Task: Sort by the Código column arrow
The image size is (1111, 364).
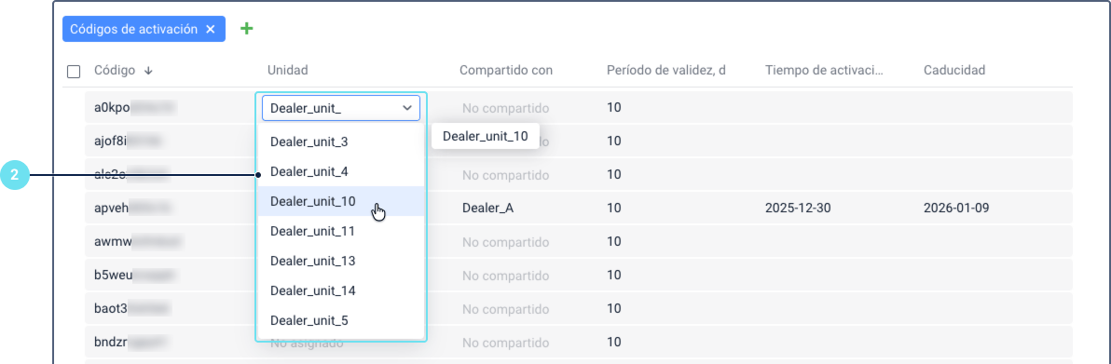Action: [148, 70]
